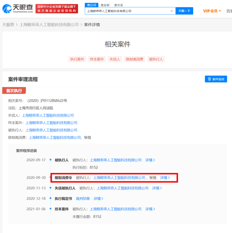Click the court name 上海市闵行区人民法院
Image resolution: width=232 pixels, height=233 pixels.
pyautogui.click(x=36, y=108)
